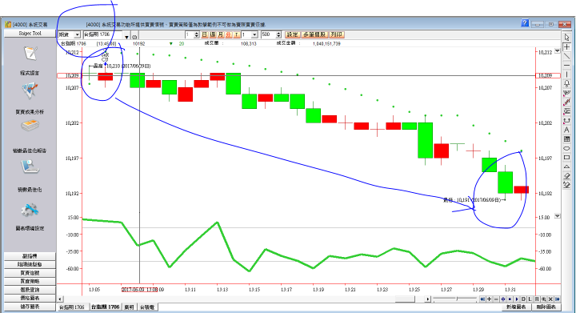
Task: Open the 買賣成果分析 chart icon
Action: tap(30, 90)
